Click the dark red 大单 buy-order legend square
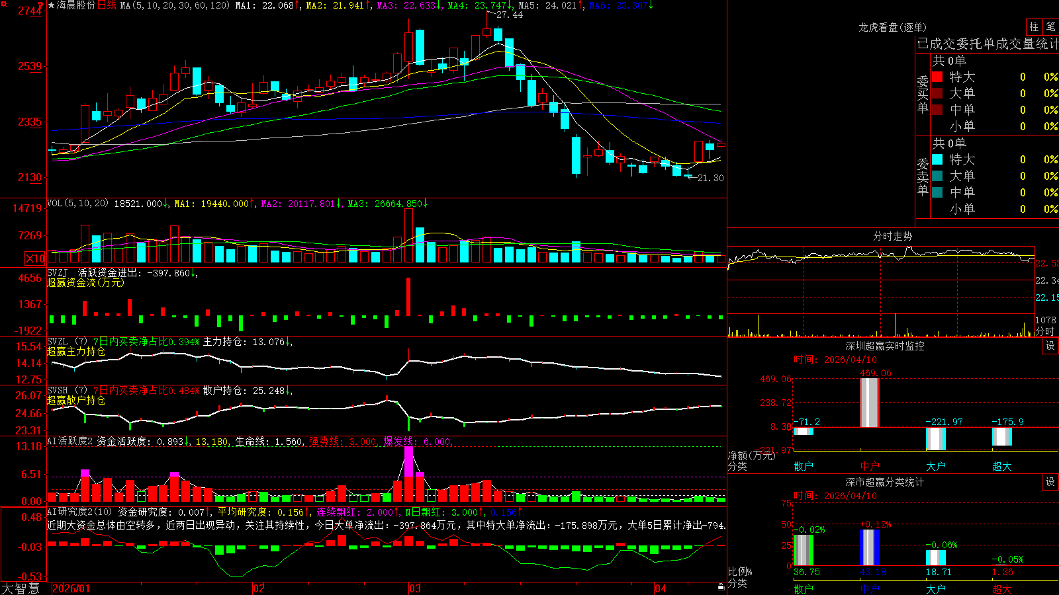Screen dimensions: 1059x595 (x=937, y=93)
